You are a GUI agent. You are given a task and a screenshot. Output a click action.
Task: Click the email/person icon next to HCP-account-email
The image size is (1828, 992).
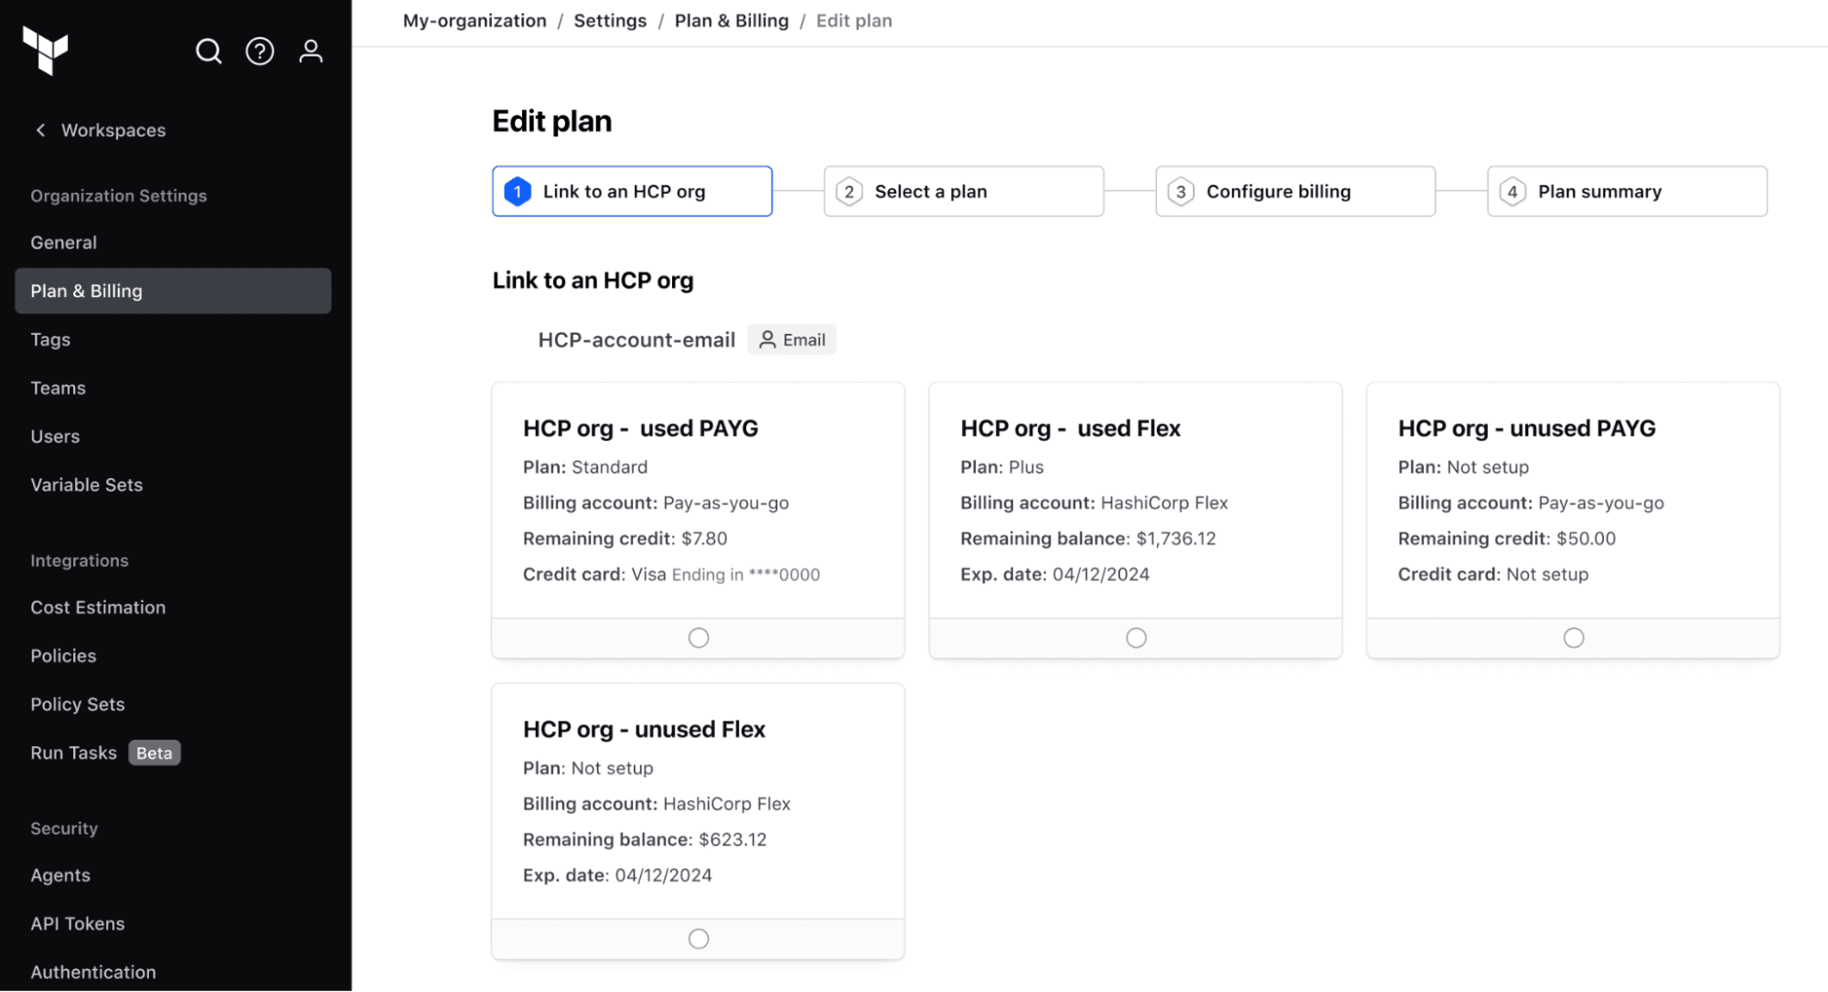tap(764, 339)
